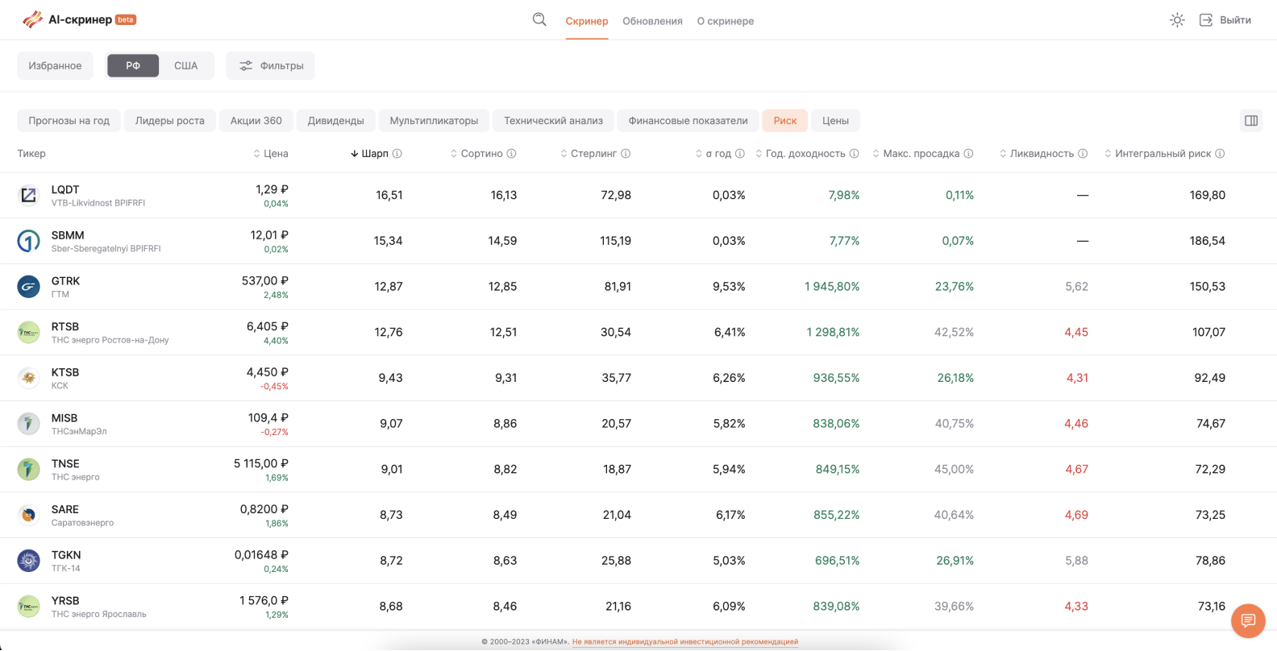Click LQDT yearly return 7,98%
This screenshot has width=1277, height=651.
pos(844,195)
